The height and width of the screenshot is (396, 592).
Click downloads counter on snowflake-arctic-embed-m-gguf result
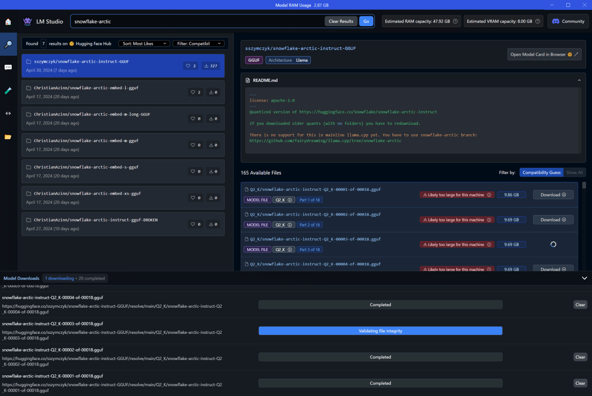[213, 145]
